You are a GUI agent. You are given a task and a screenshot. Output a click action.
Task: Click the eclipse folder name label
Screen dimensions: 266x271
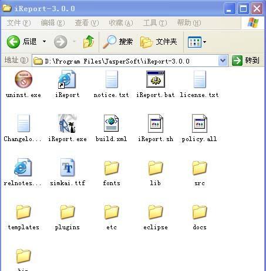click(156, 227)
